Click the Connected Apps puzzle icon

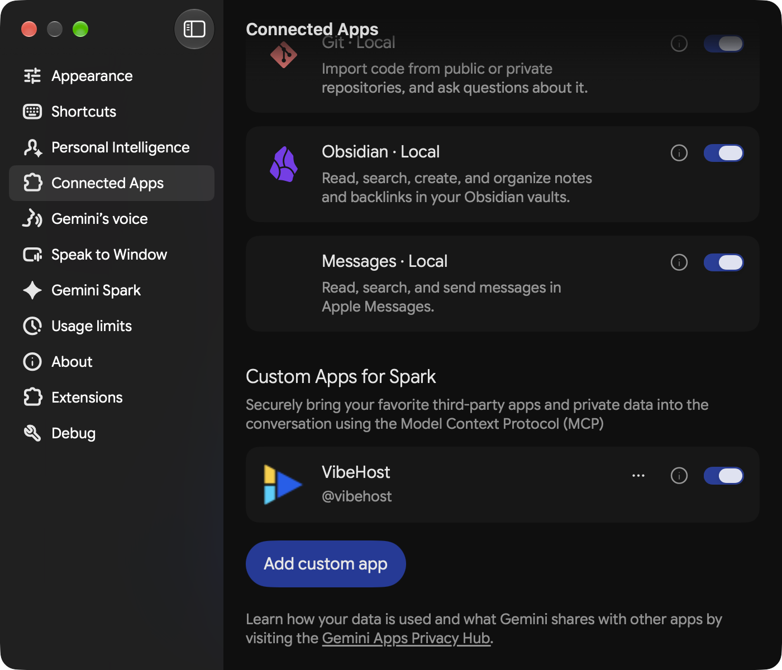coord(32,183)
